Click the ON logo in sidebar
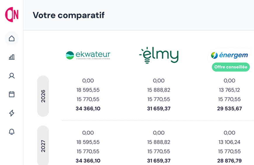Image resolution: width=254 pixels, height=165 pixels. 12,15
